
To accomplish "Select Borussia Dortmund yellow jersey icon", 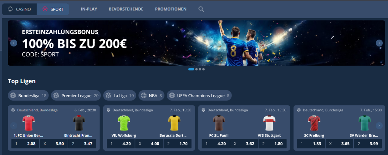I will coord(174,123).
